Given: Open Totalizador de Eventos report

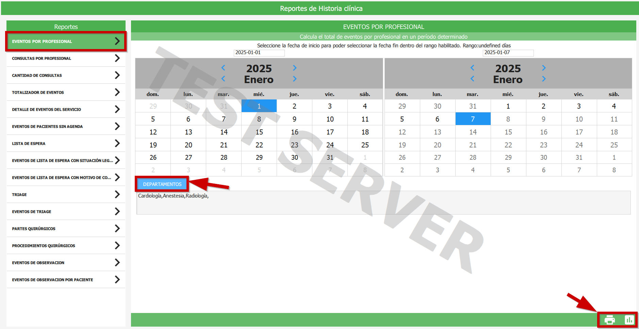Looking at the screenshot, I should [x=38, y=93].
